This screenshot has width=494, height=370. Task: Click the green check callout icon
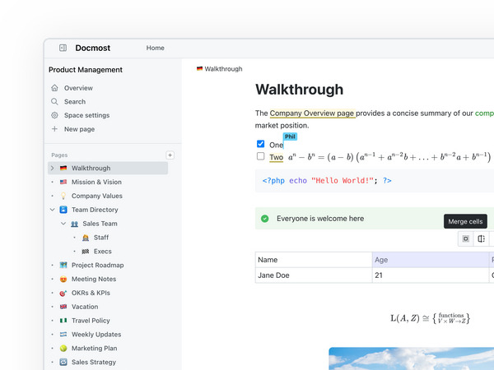point(264,219)
